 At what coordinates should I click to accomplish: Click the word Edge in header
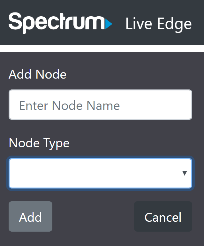pos(174,24)
